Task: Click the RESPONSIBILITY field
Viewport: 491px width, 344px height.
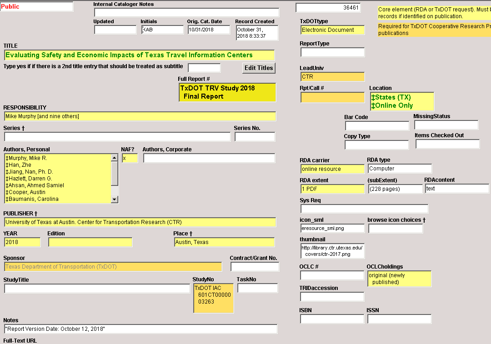Action: coord(140,116)
